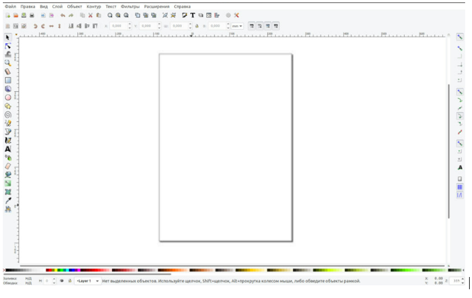Select the Text tool in toolbox

(8, 149)
